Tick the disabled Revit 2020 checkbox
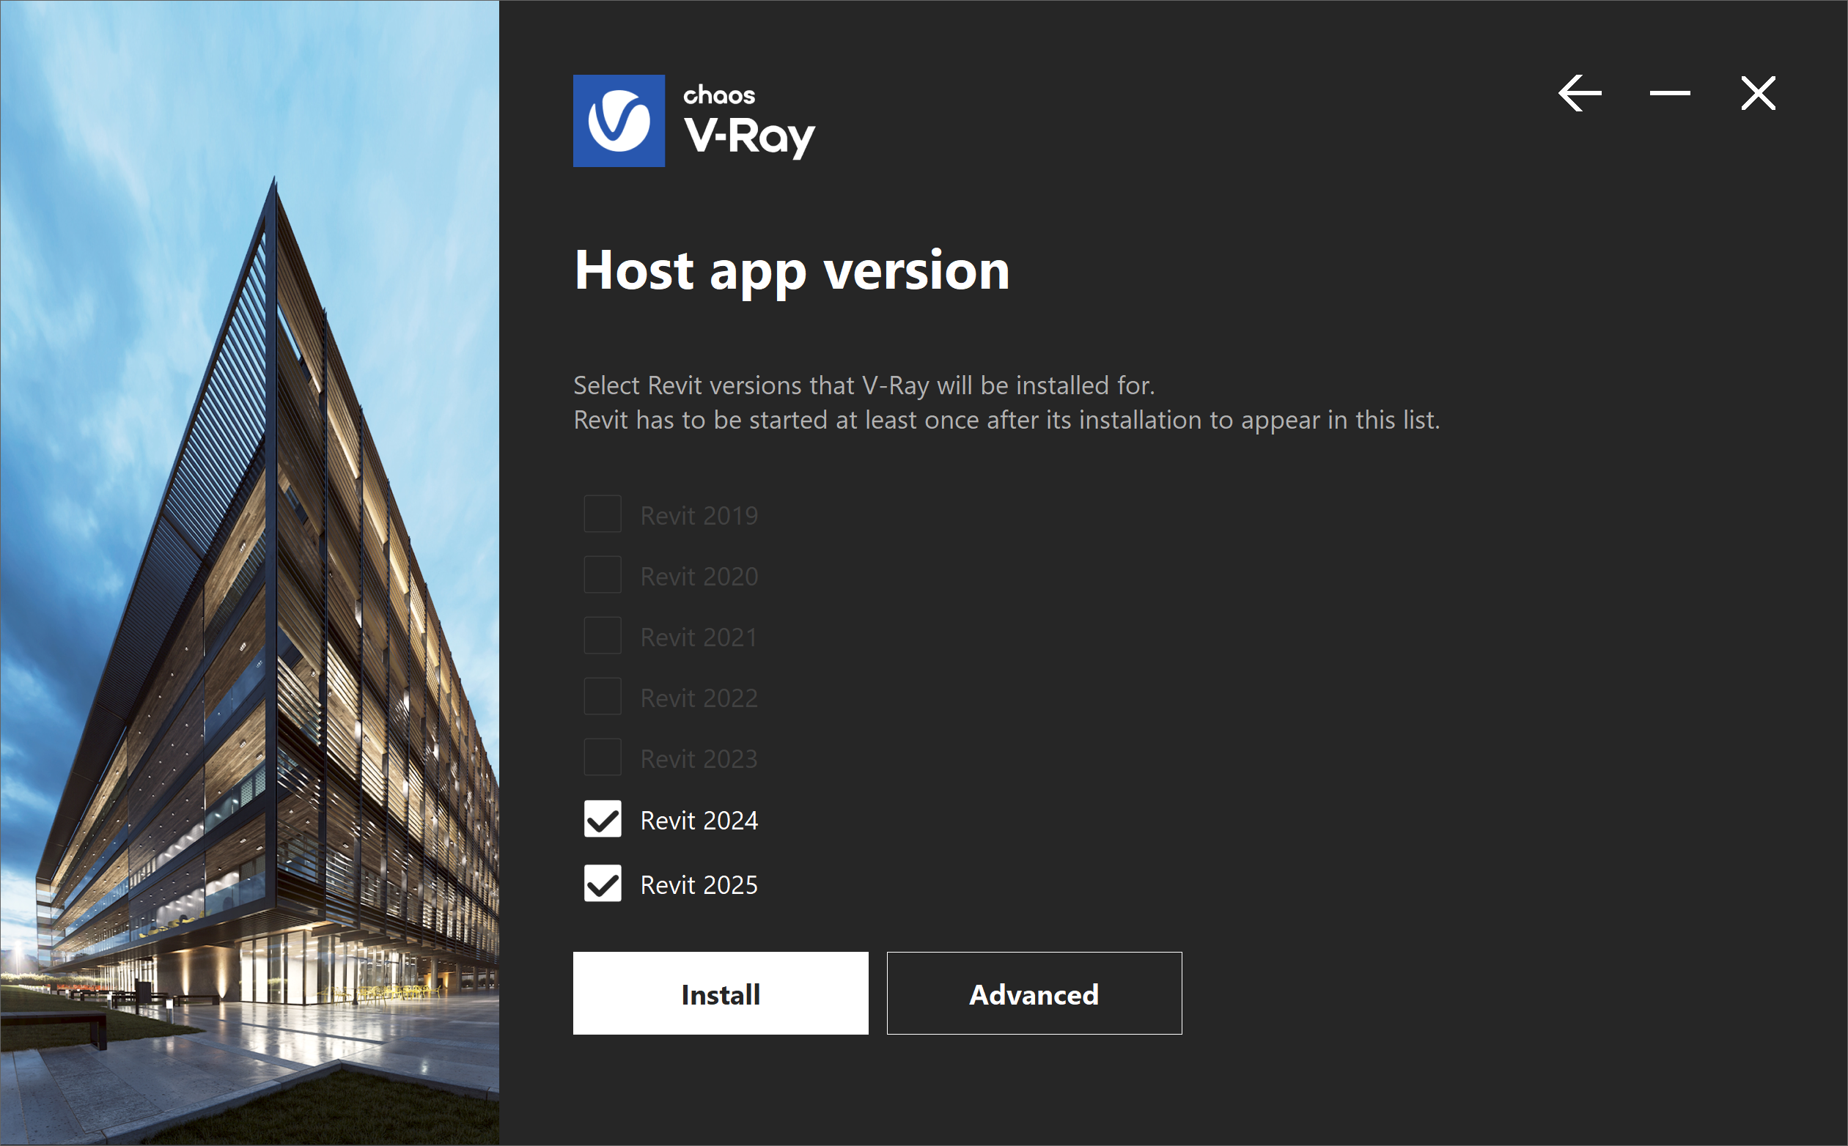Image resolution: width=1848 pixels, height=1146 pixels. tap(603, 575)
